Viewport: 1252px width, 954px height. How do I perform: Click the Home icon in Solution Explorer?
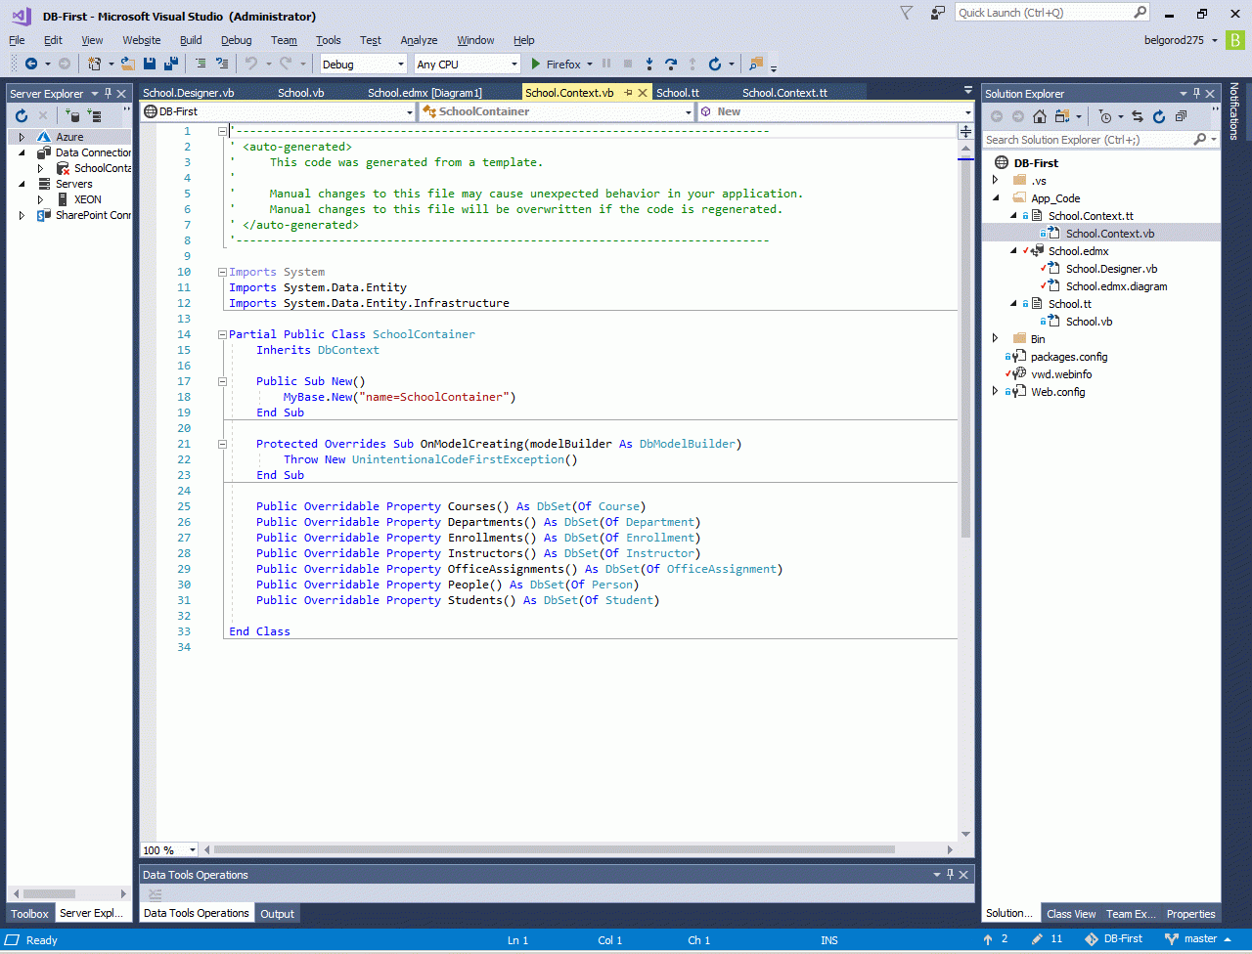(x=1039, y=116)
